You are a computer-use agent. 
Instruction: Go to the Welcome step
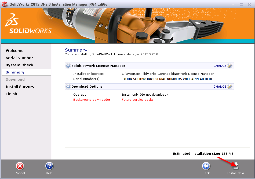click(x=14, y=50)
